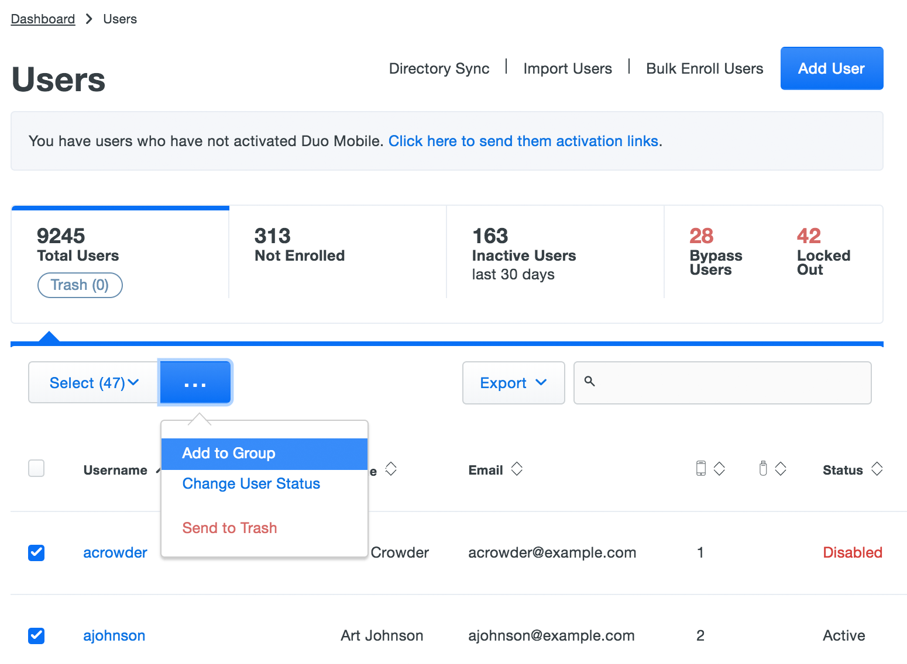Choose Add to Group from menu
Viewport: 907px width, 664px height.
point(264,454)
